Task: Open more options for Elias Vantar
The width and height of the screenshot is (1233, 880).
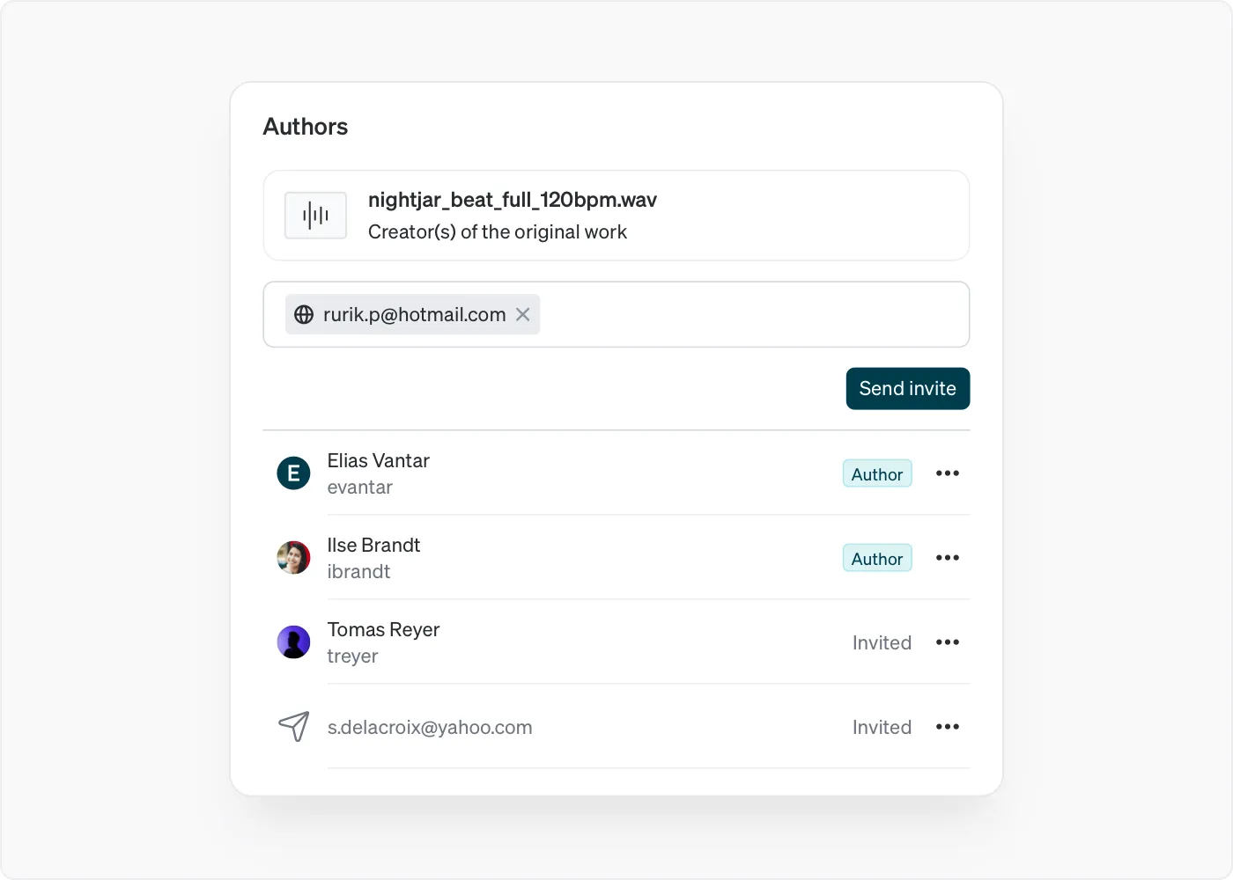Action: pos(948,473)
